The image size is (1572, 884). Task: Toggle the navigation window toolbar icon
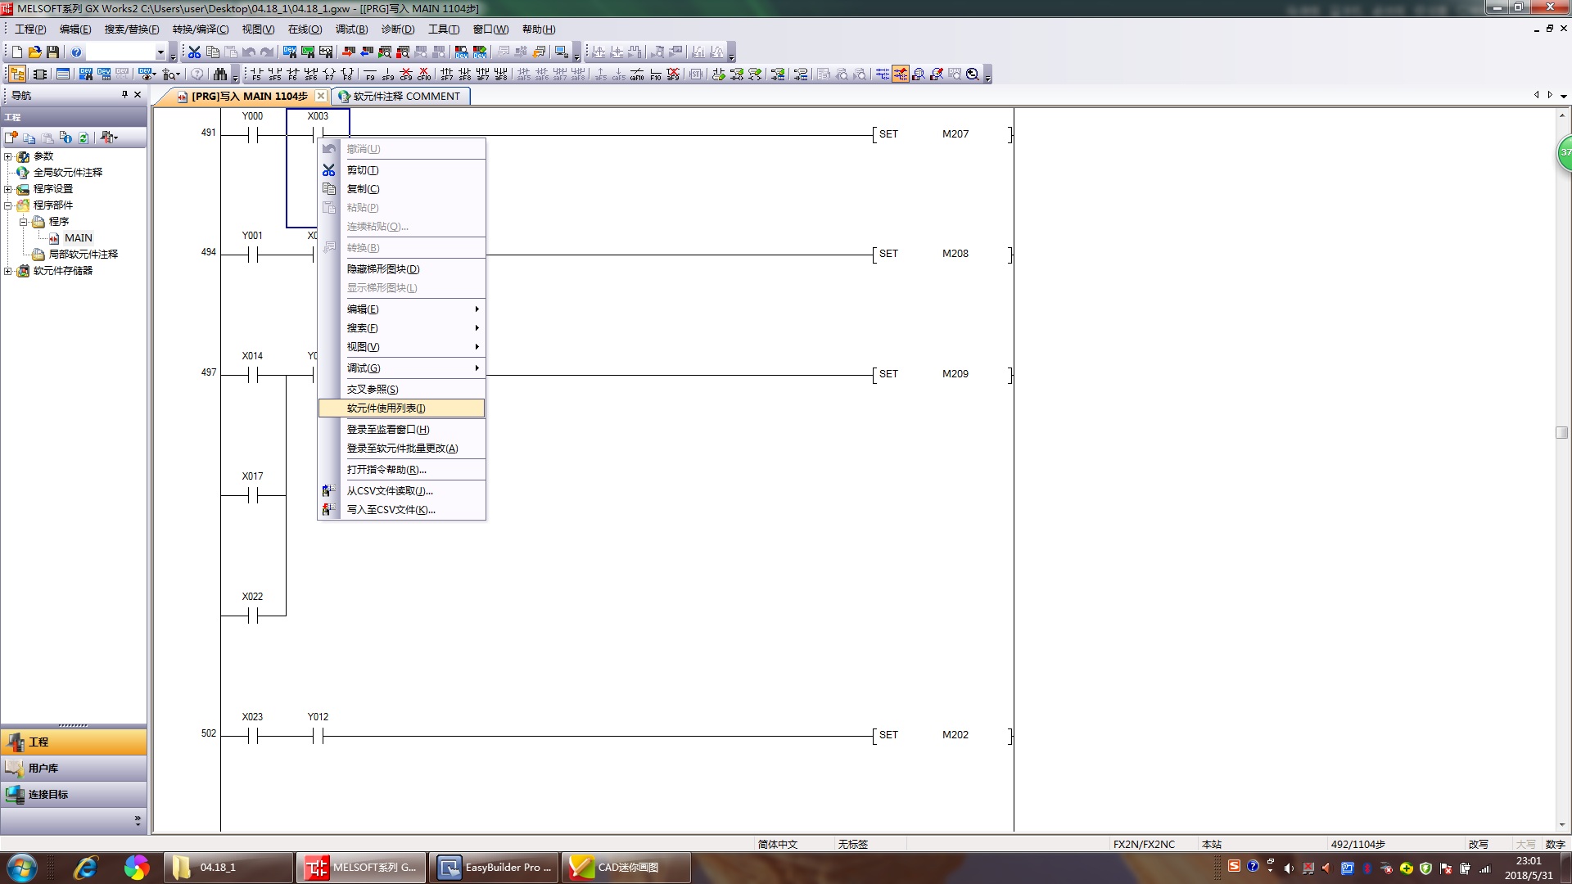coord(16,74)
